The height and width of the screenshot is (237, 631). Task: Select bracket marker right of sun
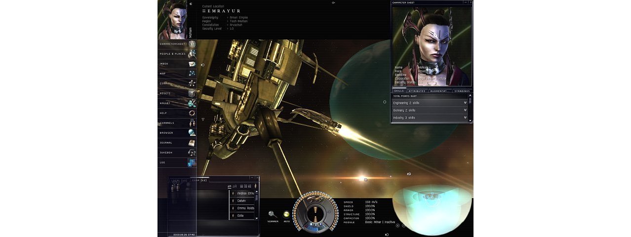pos(409,174)
